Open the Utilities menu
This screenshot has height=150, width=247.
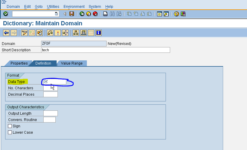point(53,7)
